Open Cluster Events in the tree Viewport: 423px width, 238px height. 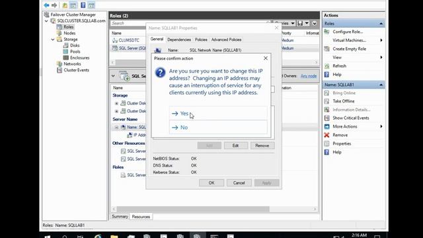(76, 70)
